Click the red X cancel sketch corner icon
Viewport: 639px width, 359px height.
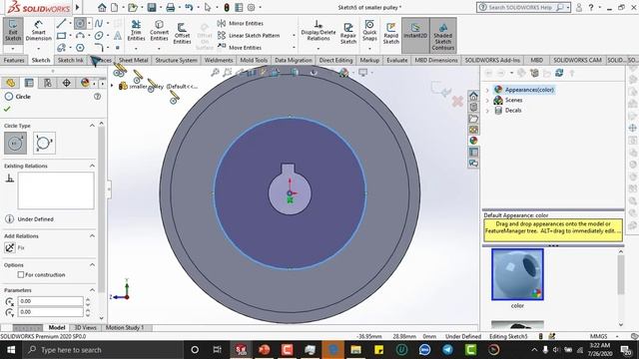pyautogui.click(x=457, y=102)
